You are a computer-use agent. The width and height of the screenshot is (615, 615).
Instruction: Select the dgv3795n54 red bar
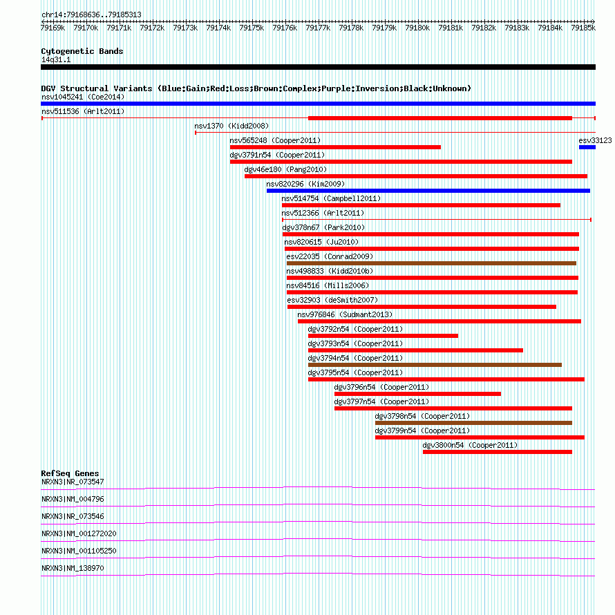pos(446,379)
